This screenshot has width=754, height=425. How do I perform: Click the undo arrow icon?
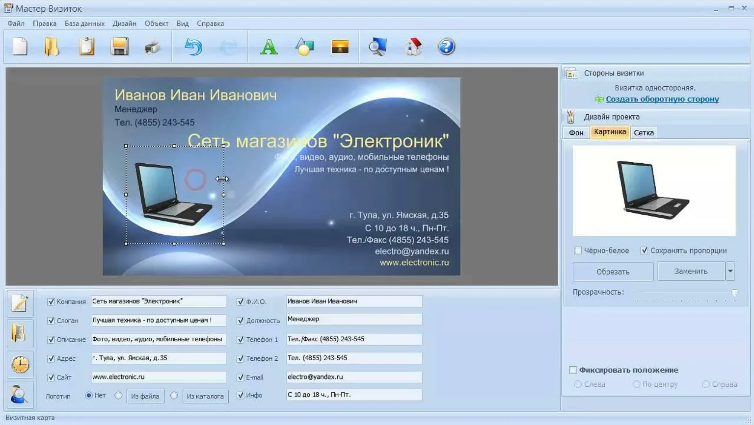tap(193, 47)
